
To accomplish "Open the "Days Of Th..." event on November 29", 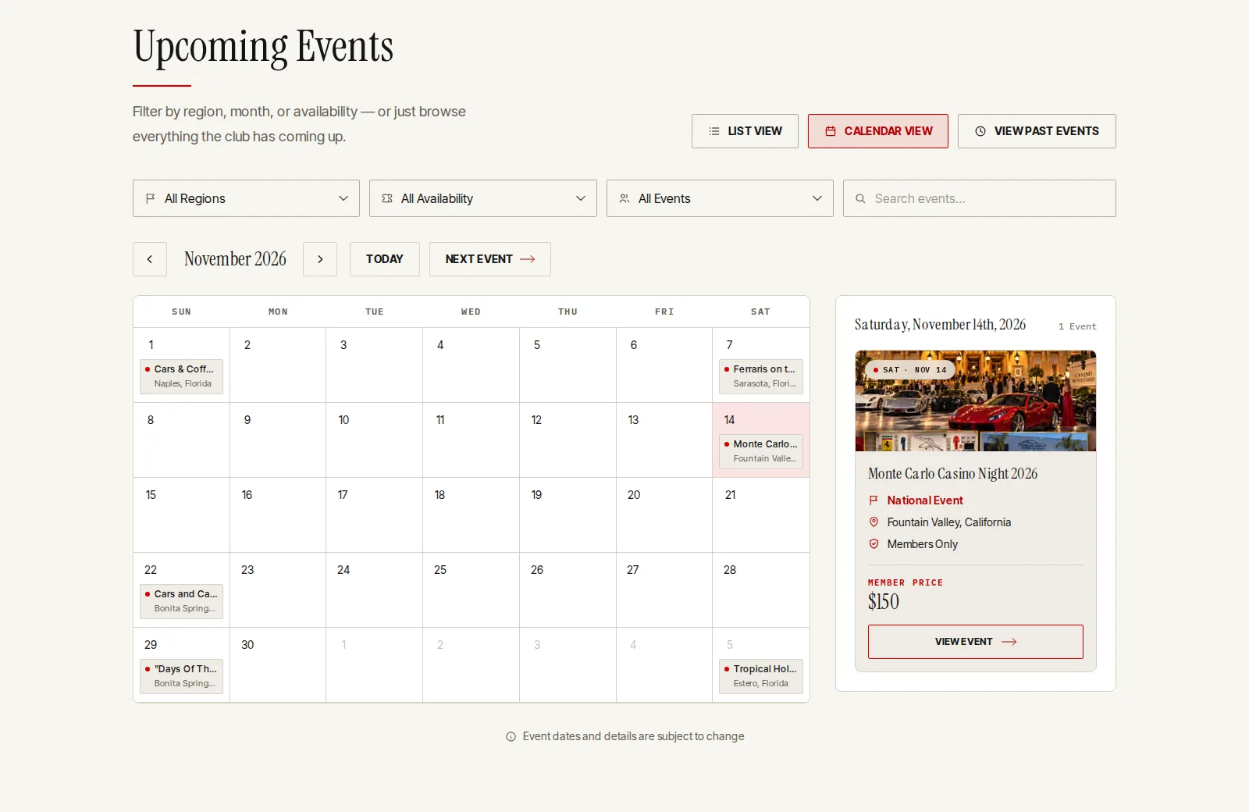I will (182, 676).
